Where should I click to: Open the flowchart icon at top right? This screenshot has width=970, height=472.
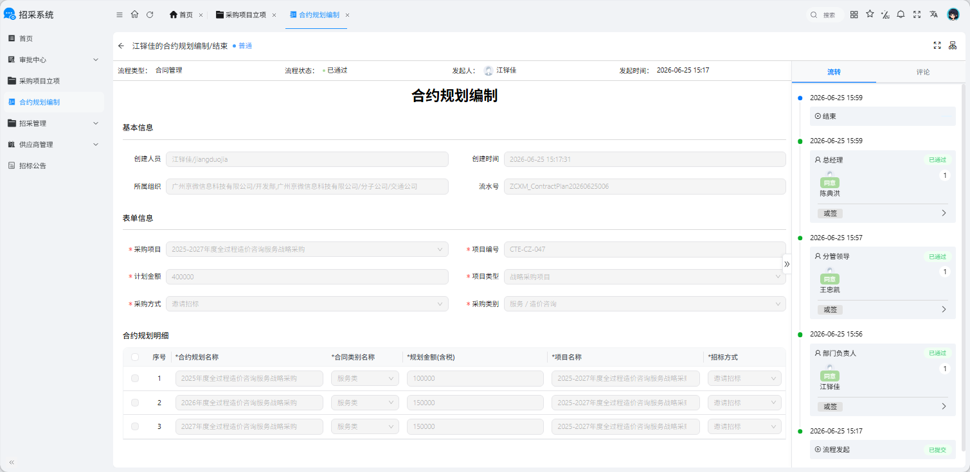(x=953, y=46)
